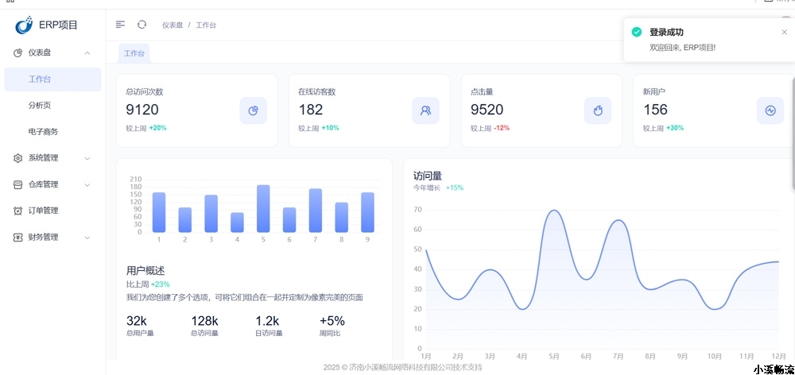795x375 pixels.
Task: Click the vertical page scrollbar
Action: point(792,135)
